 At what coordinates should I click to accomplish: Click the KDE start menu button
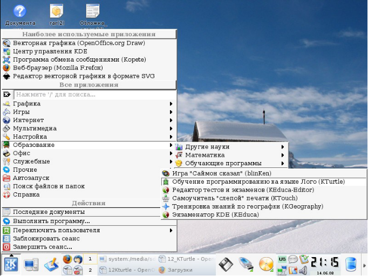pos(10,265)
